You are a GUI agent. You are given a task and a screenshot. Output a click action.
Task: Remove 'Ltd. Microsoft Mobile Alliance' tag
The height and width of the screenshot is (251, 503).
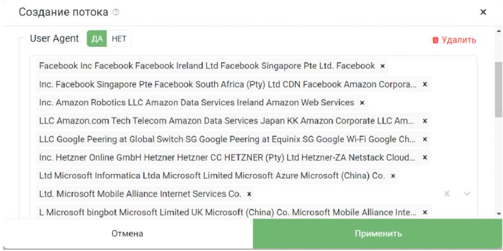(249, 194)
